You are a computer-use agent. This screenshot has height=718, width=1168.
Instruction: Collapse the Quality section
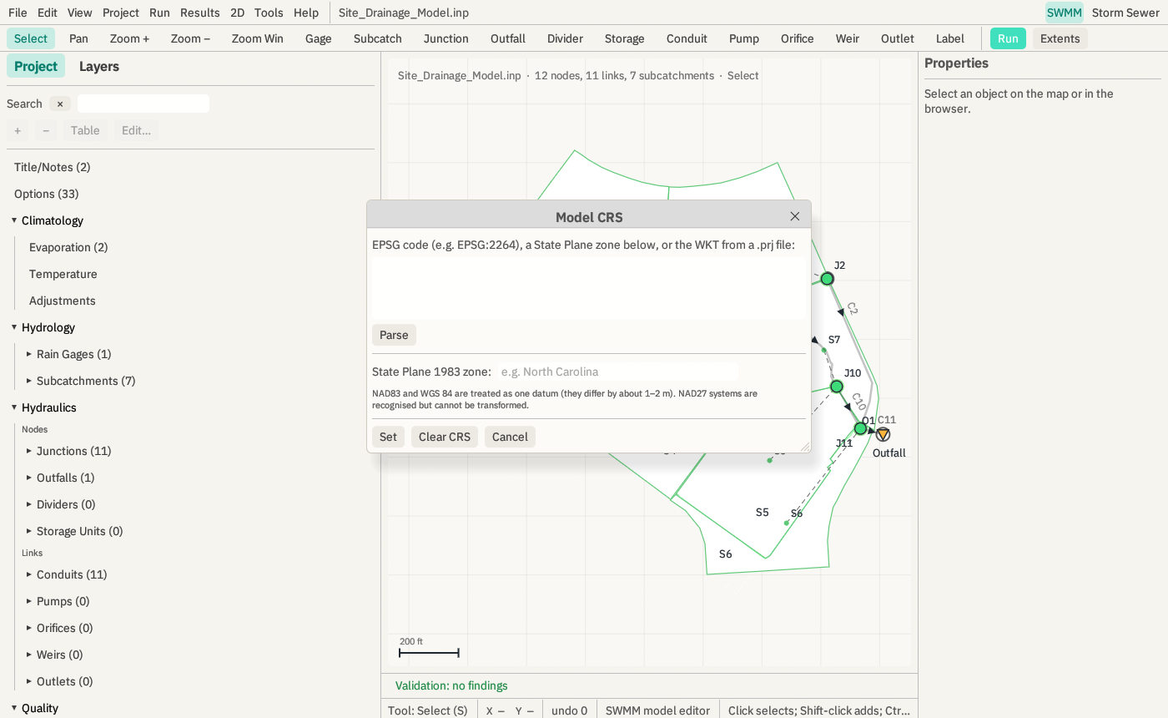(x=14, y=708)
